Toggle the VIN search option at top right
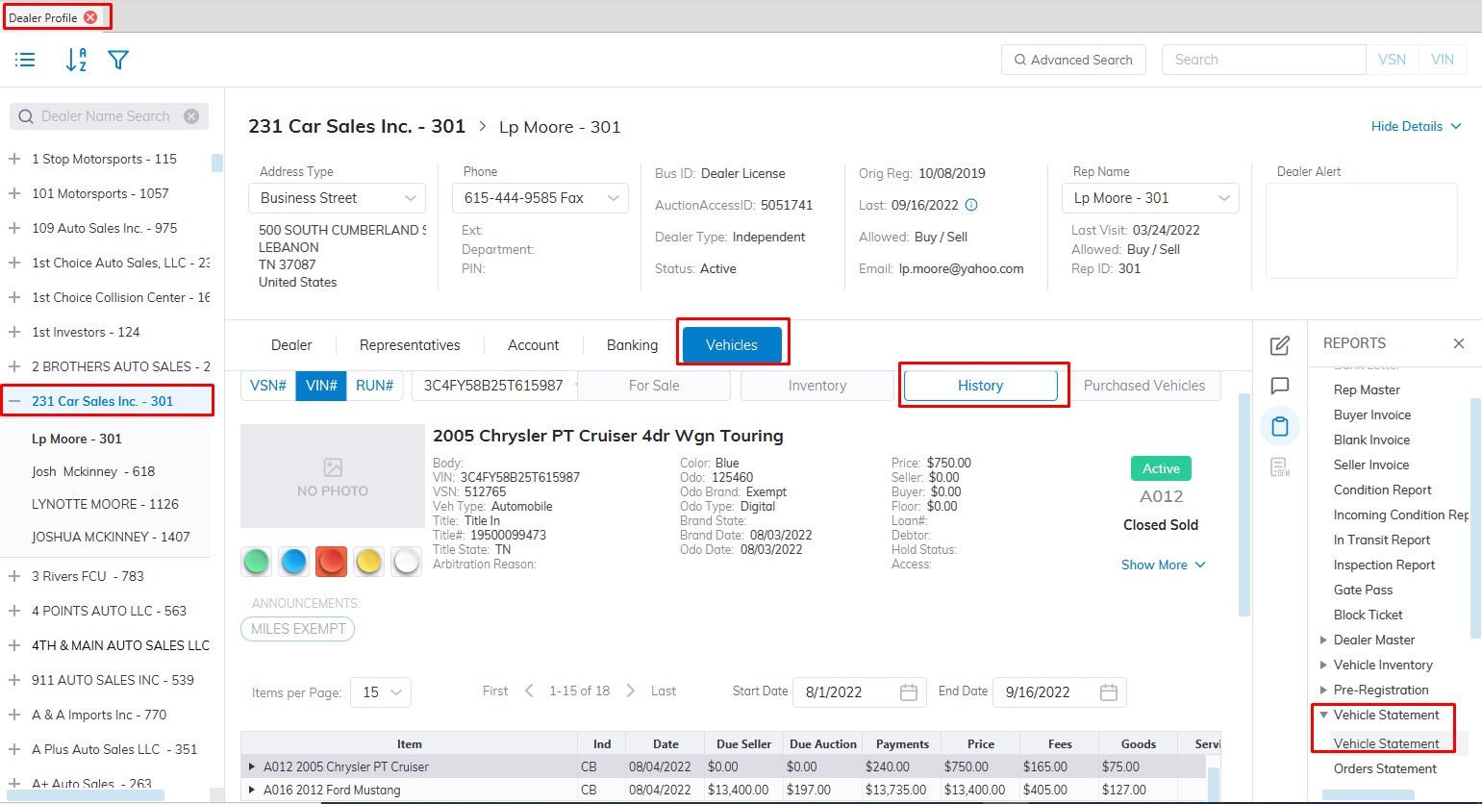 [1442, 60]
